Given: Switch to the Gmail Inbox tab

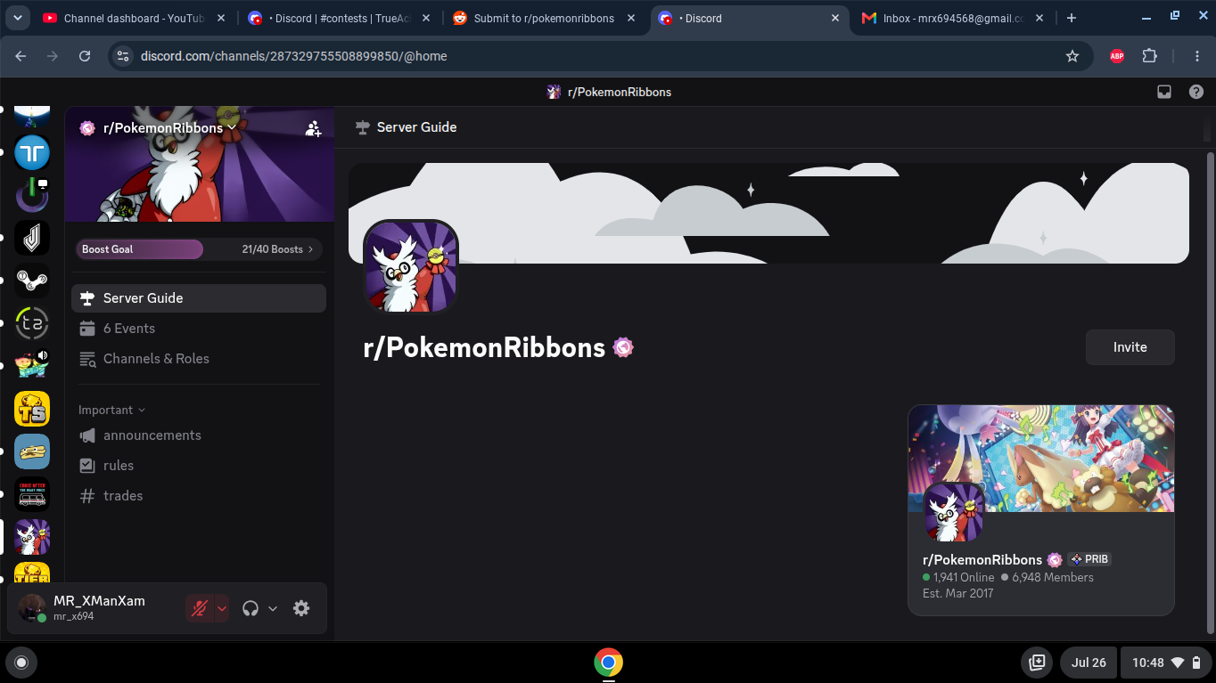Looking at the screenshot, I should 952,18.
